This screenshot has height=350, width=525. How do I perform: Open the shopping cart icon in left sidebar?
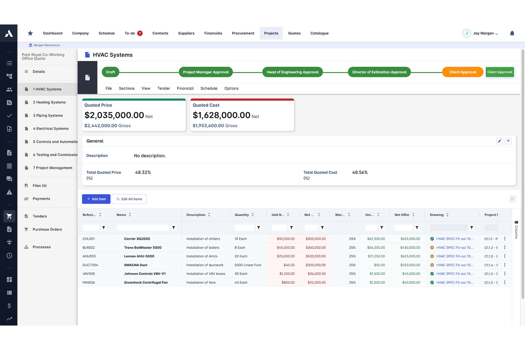(9, 216)
